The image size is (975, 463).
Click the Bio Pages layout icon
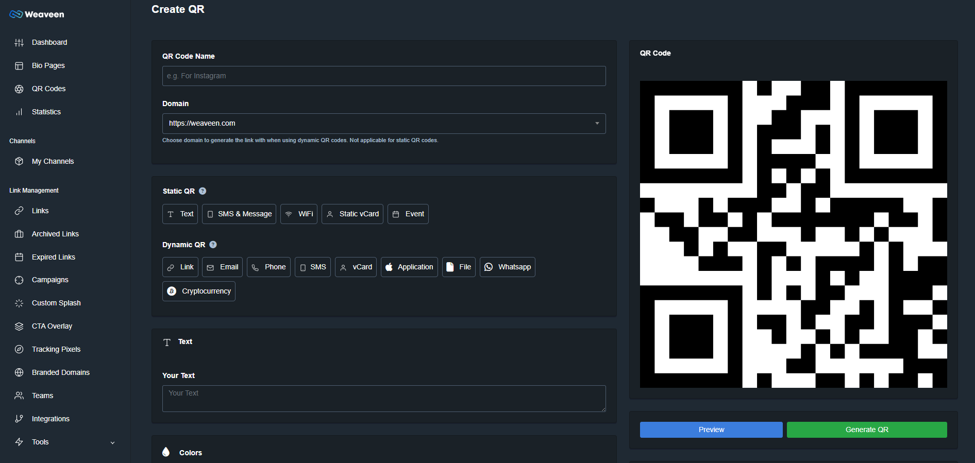pos(19,66)
